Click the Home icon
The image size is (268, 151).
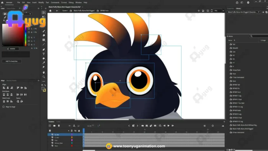pyautogui.click(x=2, y=3)
